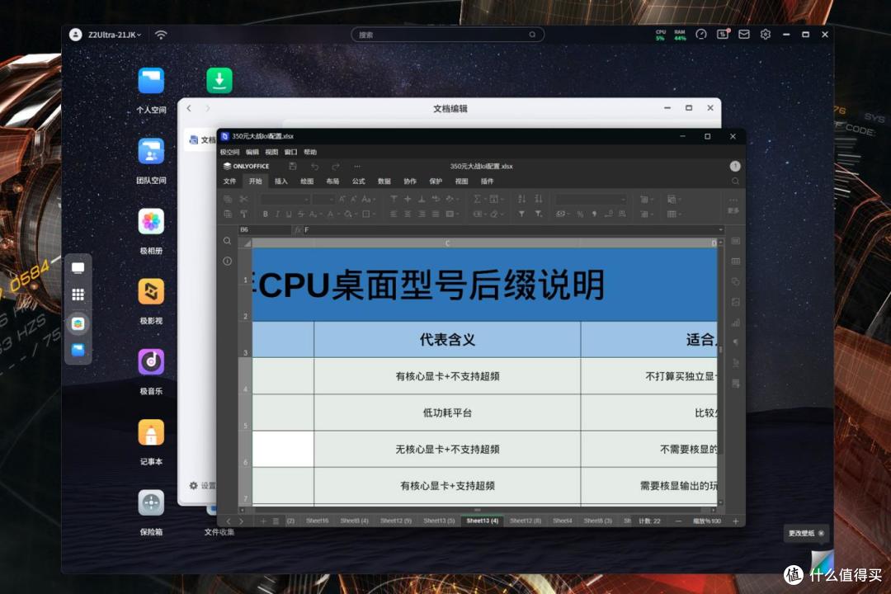Image resolution: width=891 pixels, height=594 pixels.
Task: Switch to the 插入 ribbon tab
Action: (x=280, y=181)
